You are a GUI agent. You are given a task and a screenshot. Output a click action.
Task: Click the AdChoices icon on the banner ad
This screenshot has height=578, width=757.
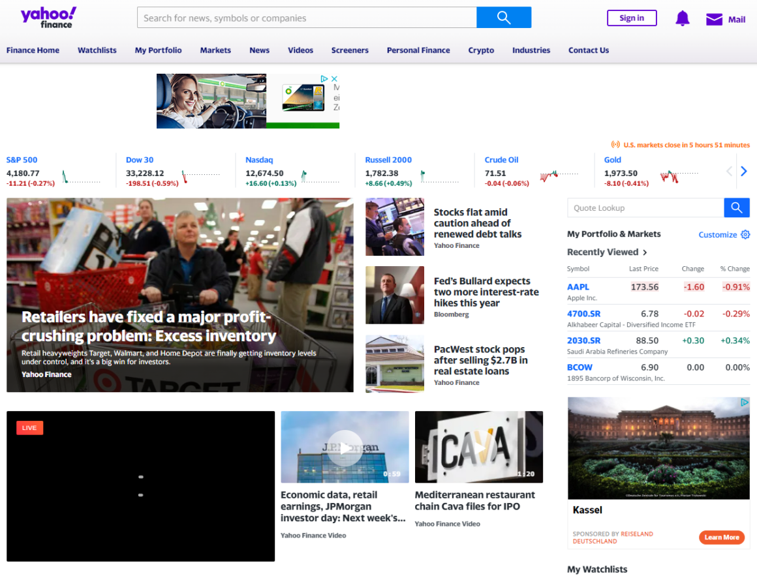coord(324,79)
